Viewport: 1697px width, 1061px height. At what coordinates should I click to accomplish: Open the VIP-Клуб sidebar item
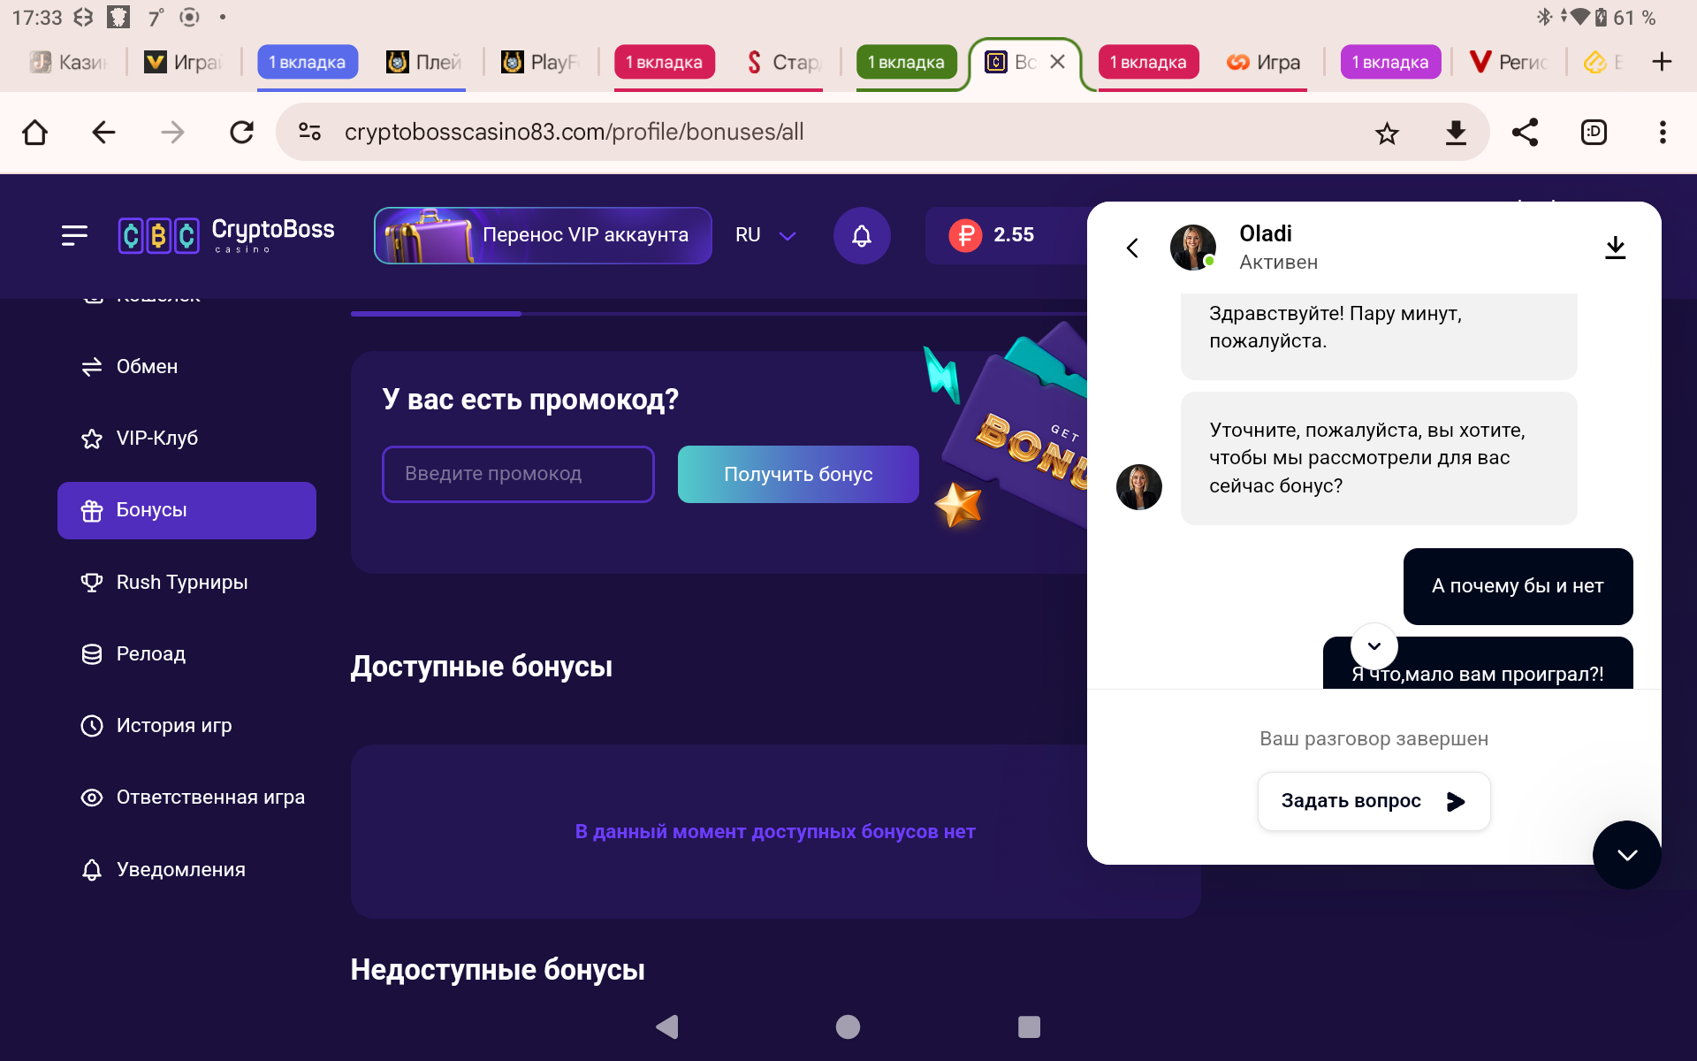(x=157, y=439)
